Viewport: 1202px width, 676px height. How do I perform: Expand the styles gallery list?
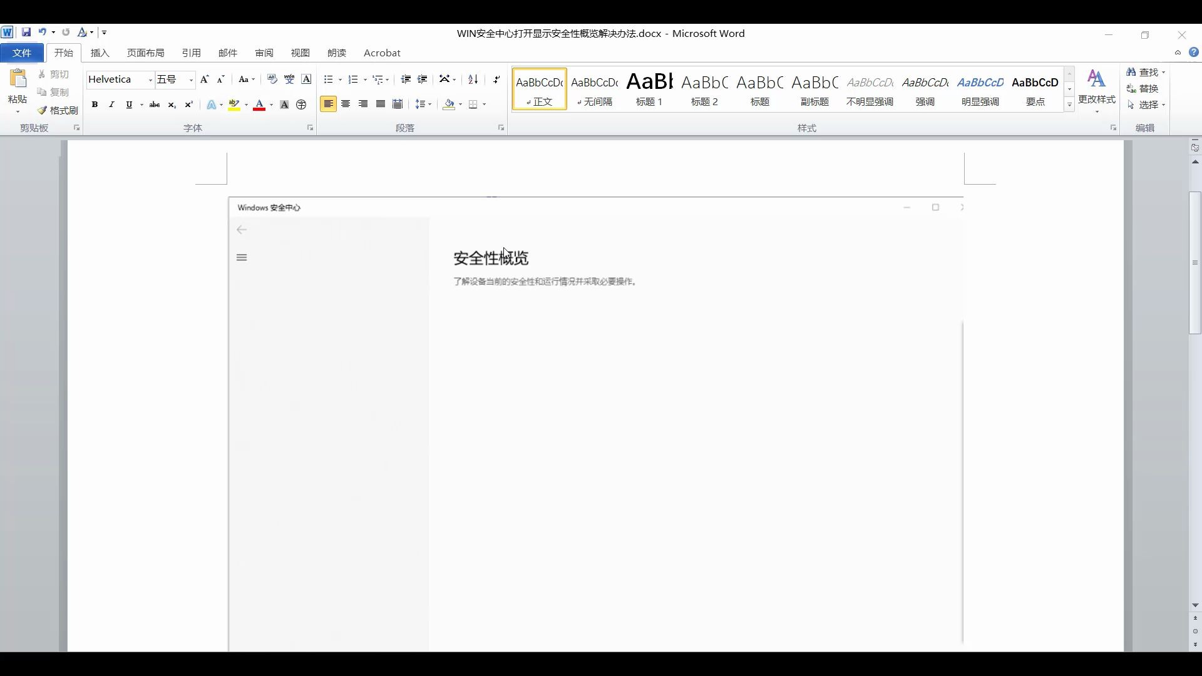(x=1069, y=105)
